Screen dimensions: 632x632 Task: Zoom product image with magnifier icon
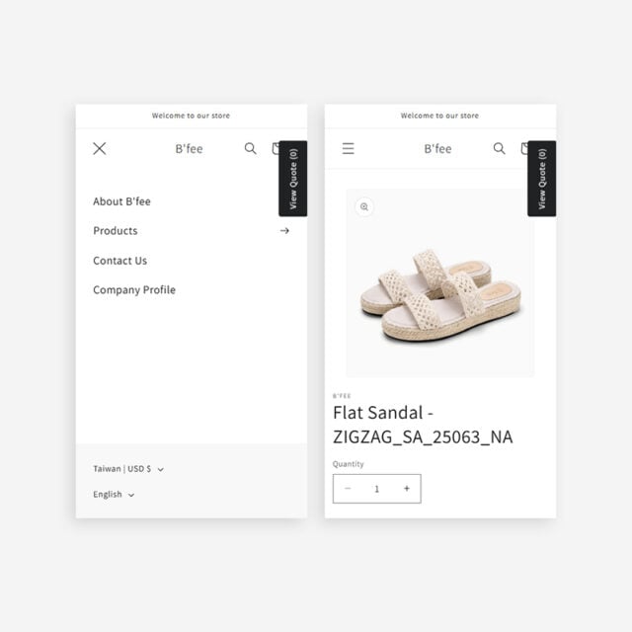click(x=364, y=207)
